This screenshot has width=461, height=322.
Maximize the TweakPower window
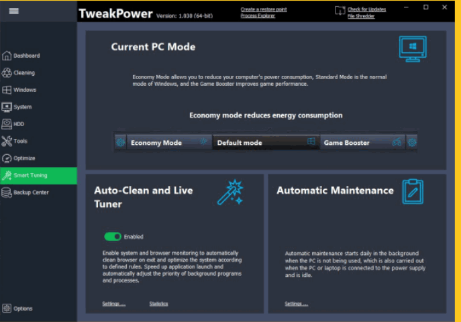[425, 7]
